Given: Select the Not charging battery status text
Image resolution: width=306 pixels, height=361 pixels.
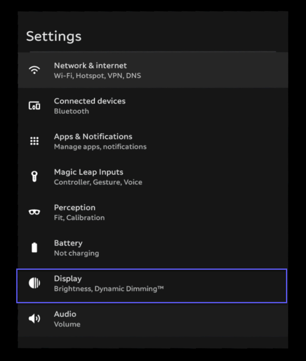Looking at the screenshot, I should tap(76, 253).
